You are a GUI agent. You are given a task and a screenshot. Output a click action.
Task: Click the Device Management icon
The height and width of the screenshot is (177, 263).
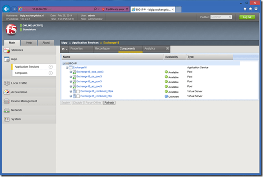click(7, 101)
